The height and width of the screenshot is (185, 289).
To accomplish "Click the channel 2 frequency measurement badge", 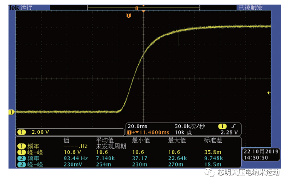I will click(x=22, y=158).
